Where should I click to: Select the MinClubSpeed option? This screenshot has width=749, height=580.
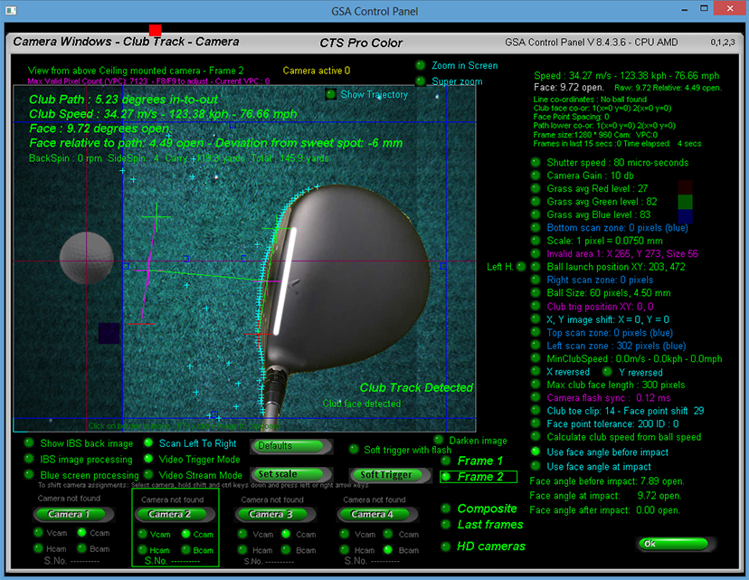click(x=536, y=358)
